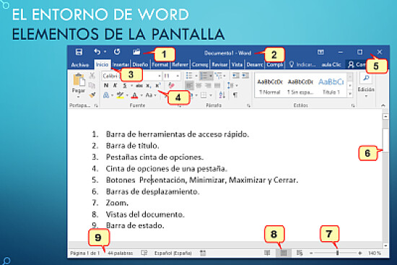Select the Normal style thumbnail
This screenshot has width=397, height=265.
pos(270,86)
